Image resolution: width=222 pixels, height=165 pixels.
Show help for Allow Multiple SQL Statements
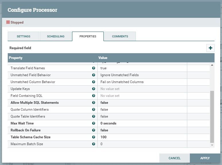[94, 103]
